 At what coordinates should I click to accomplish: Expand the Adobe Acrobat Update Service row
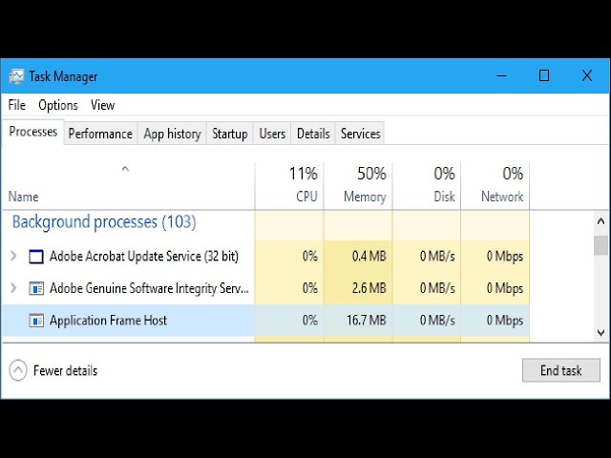coord(13,257)
